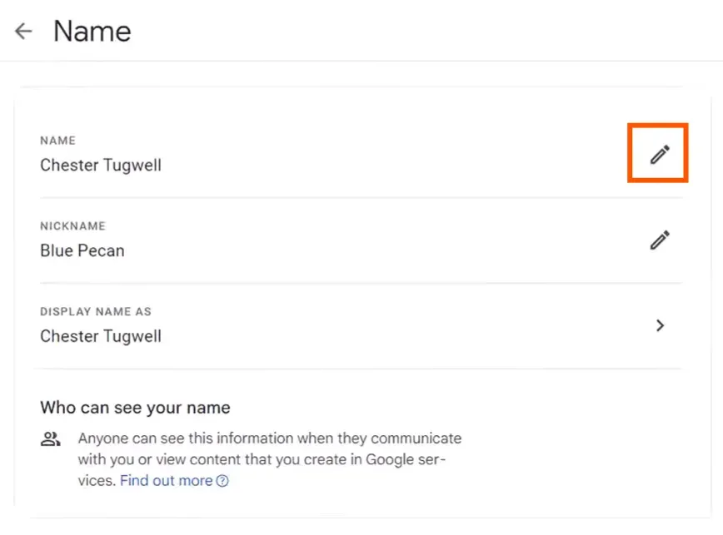Select the Who can see your name heading

(x=135, y=408)
